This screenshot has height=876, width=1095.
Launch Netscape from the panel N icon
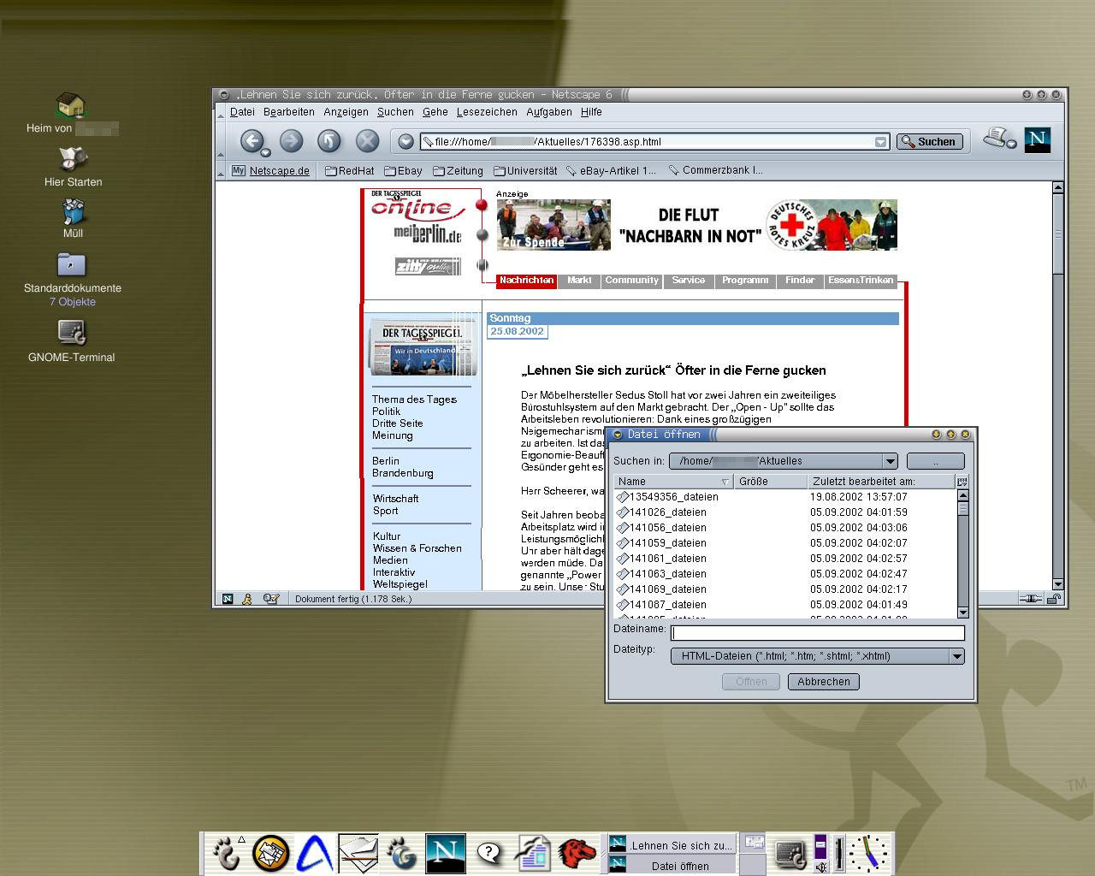coord(445,853)
